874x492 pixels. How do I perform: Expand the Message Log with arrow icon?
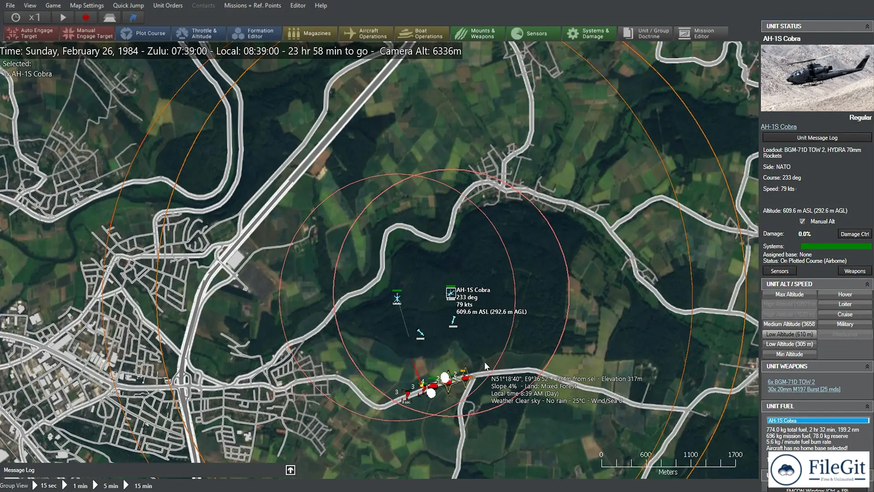[290, 470]
